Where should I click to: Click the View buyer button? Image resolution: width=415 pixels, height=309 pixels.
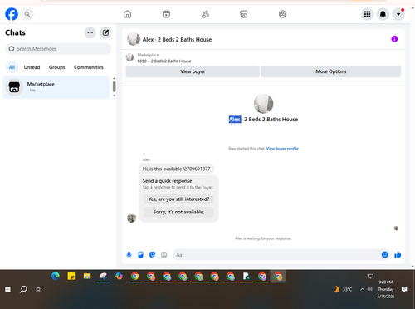pyautogui.click(x=193, y=71)
